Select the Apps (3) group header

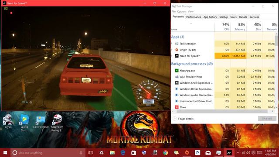pos(177,37)
